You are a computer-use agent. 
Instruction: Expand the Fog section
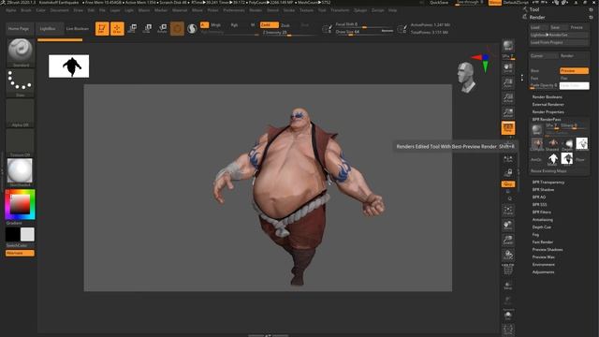click(535, 235)
